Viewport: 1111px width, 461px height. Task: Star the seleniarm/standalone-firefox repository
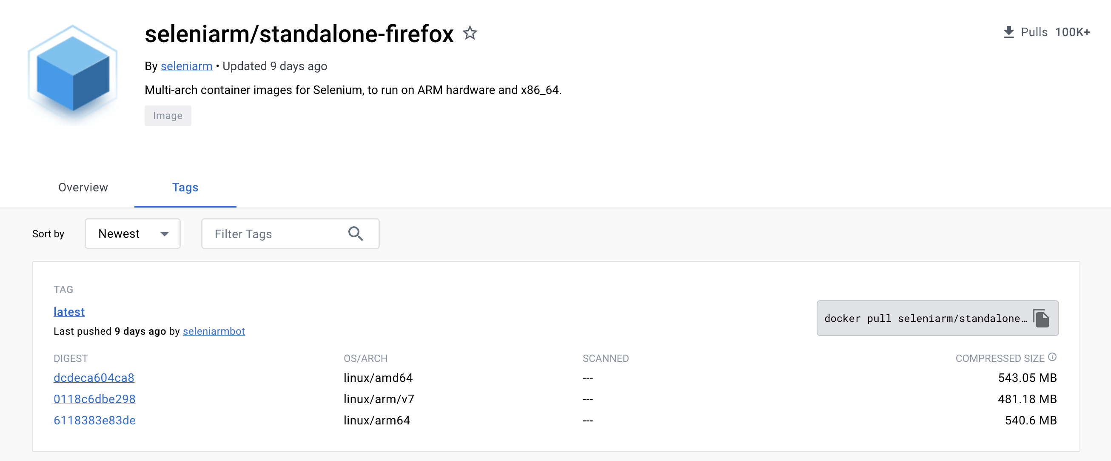click(470, 33)
